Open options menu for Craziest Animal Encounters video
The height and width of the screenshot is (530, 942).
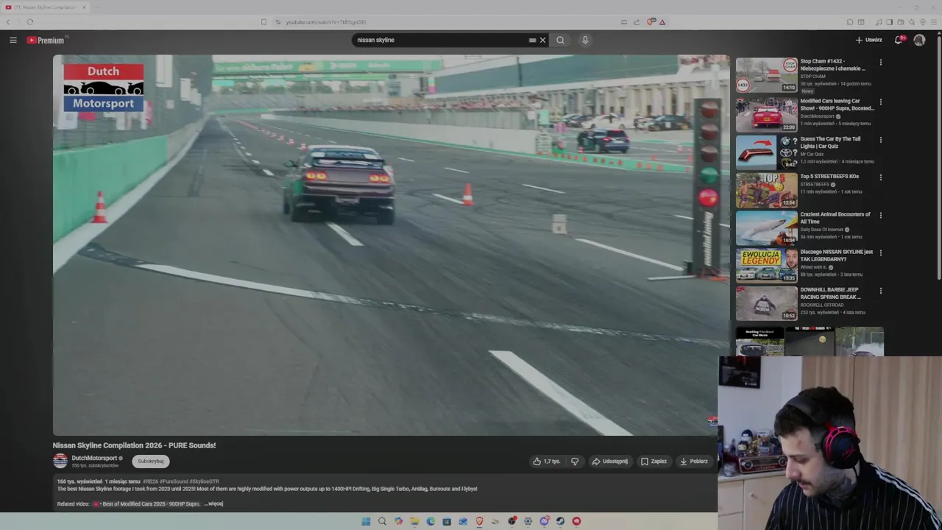880,216
